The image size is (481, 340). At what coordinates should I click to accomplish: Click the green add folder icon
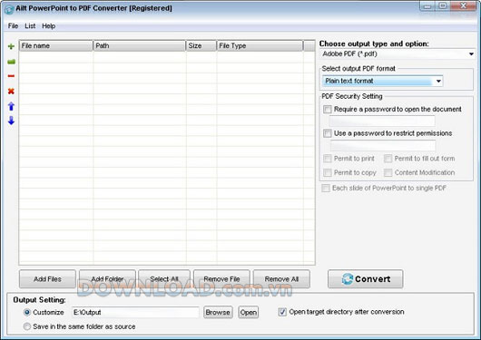(12, 62)
